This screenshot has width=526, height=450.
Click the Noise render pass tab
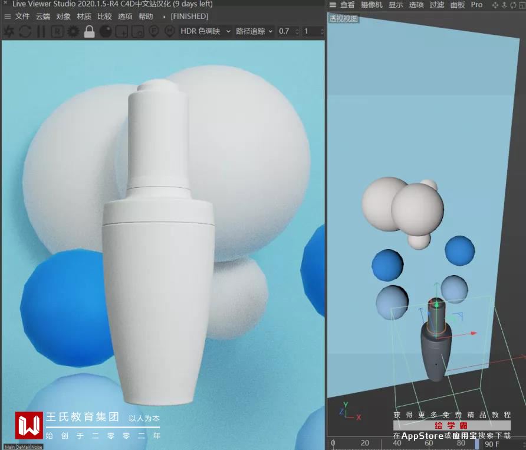point(37,447)
